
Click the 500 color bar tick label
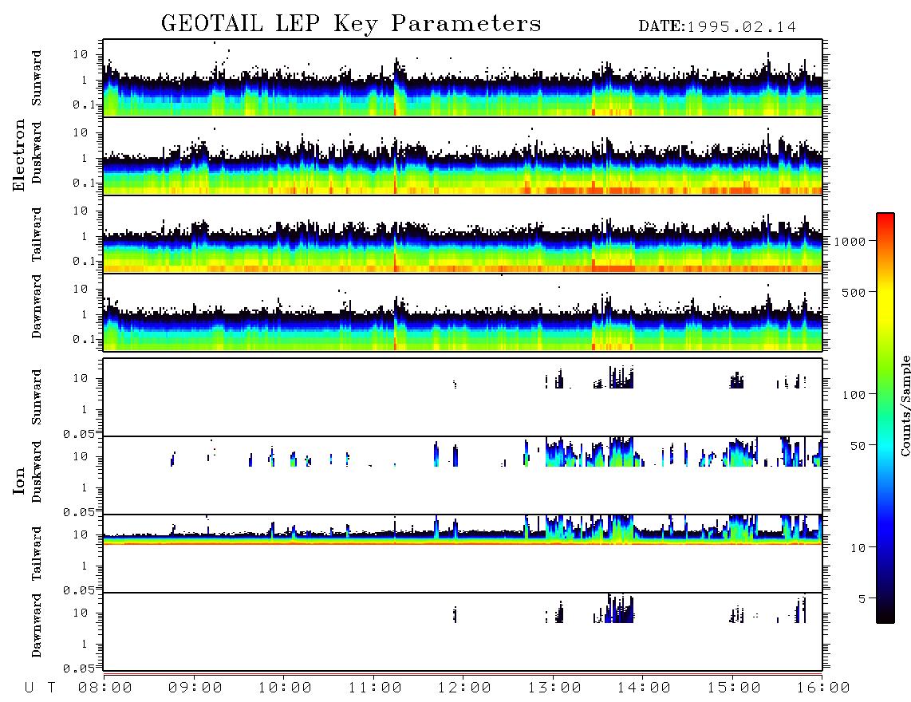[x=854, y=292]
